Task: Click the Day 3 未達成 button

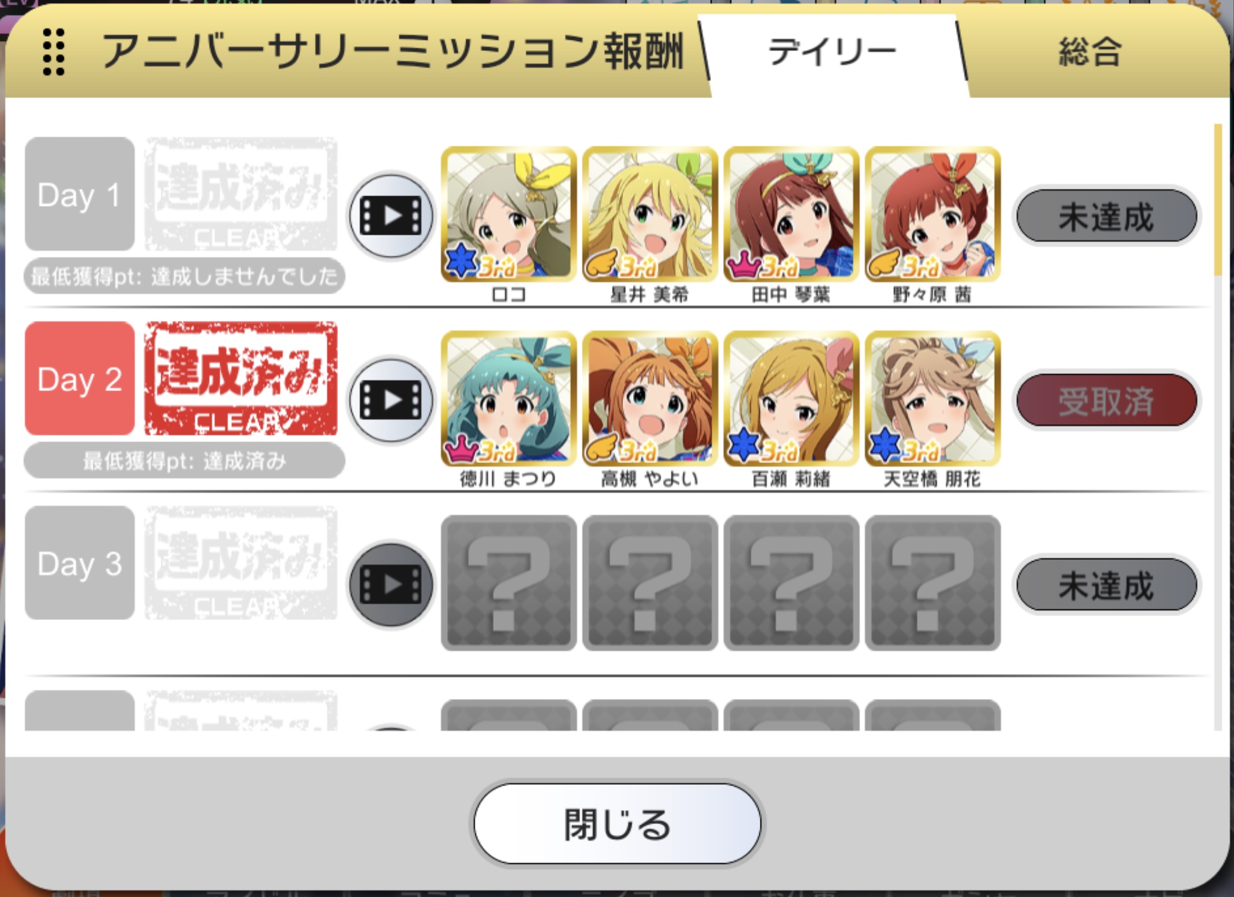Action: (1106, 585)
